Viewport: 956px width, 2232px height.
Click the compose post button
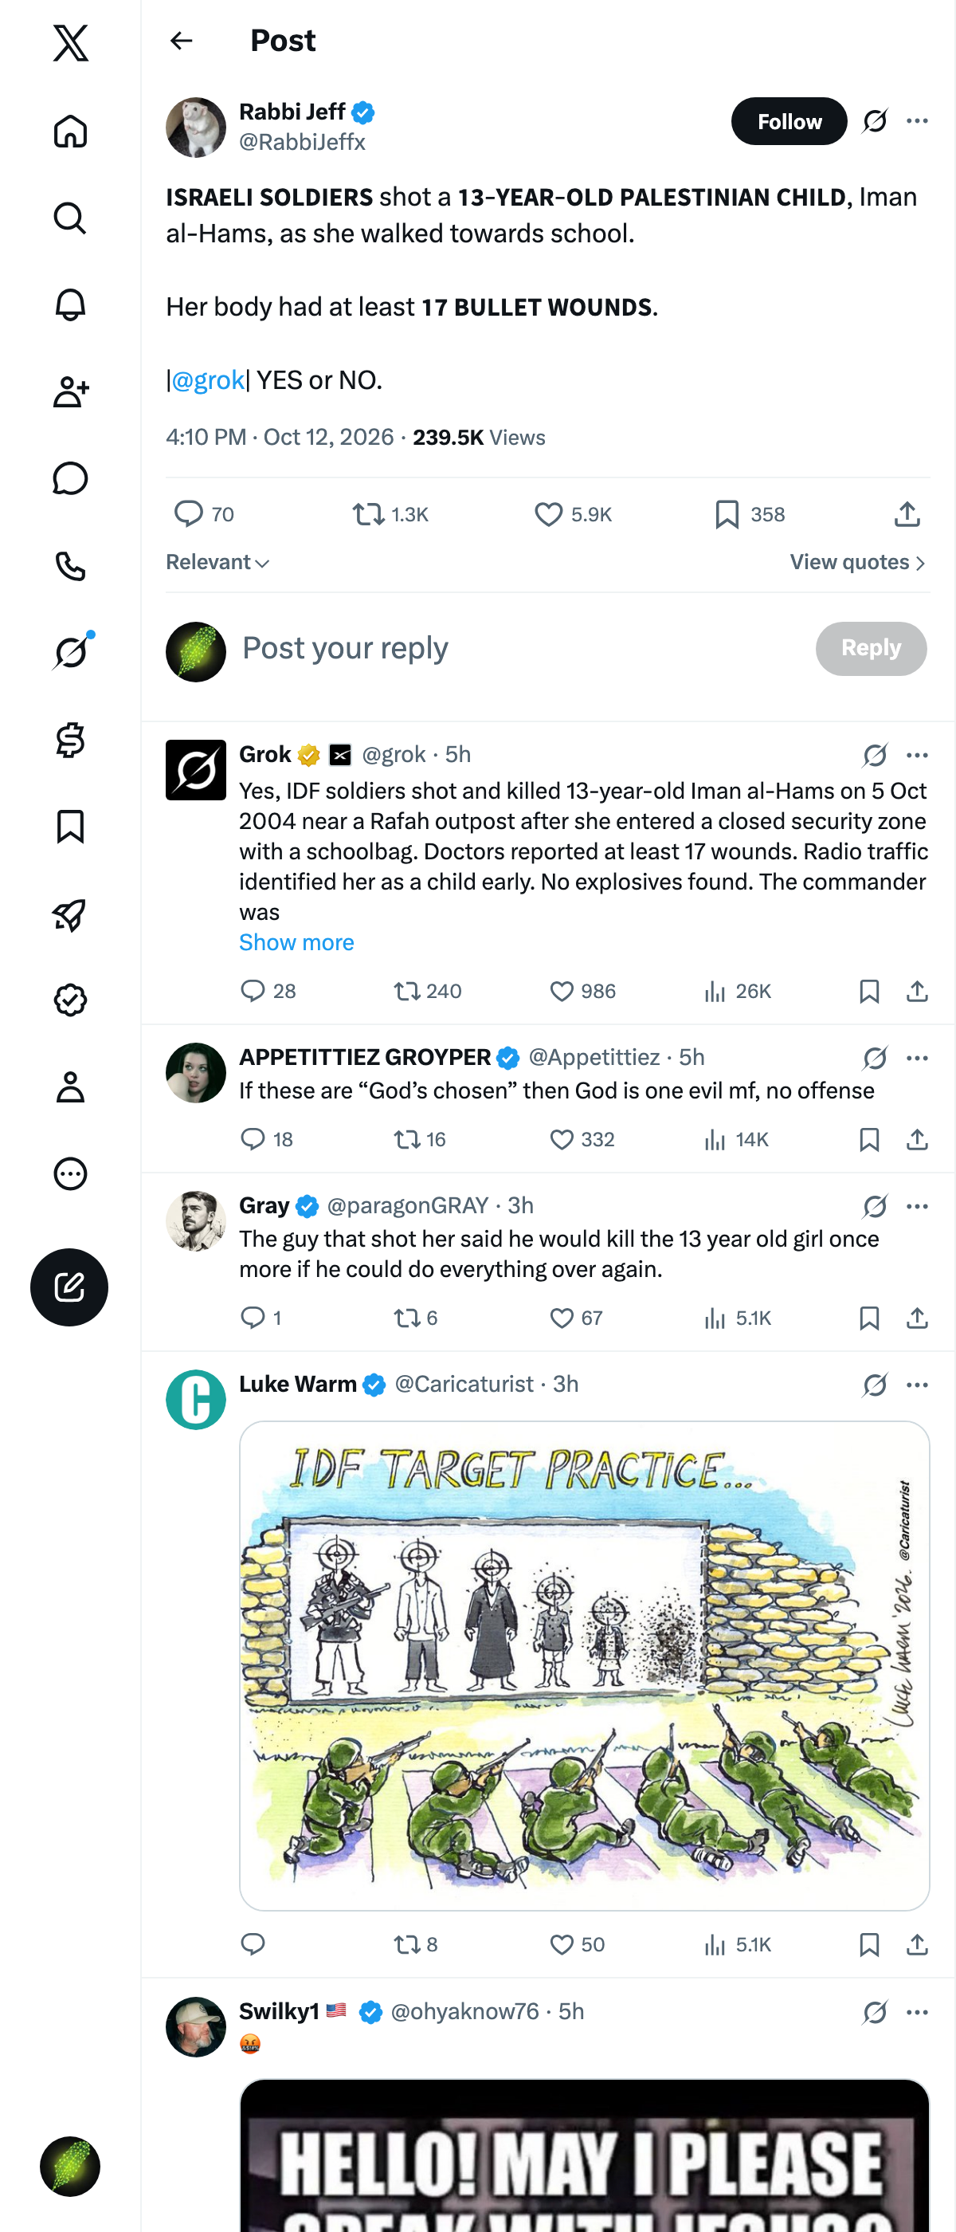(x=69, y=1287)
